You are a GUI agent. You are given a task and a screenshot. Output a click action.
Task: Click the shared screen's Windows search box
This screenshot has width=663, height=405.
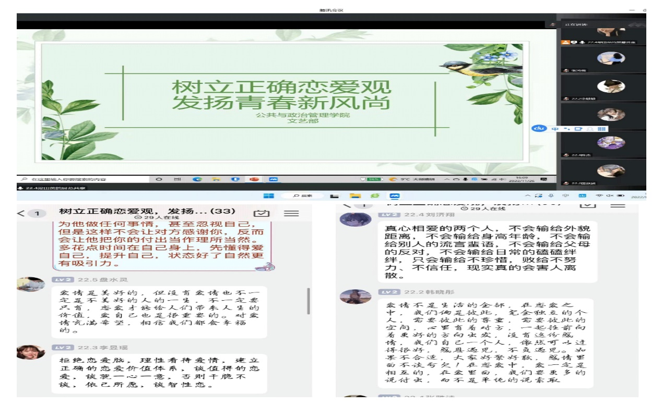[x=84, y=179]
